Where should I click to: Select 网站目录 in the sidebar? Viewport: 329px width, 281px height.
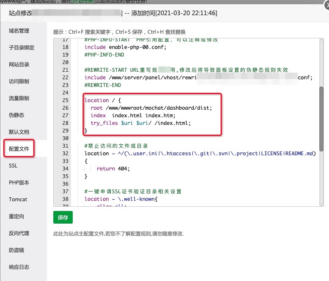click(19, 65)
